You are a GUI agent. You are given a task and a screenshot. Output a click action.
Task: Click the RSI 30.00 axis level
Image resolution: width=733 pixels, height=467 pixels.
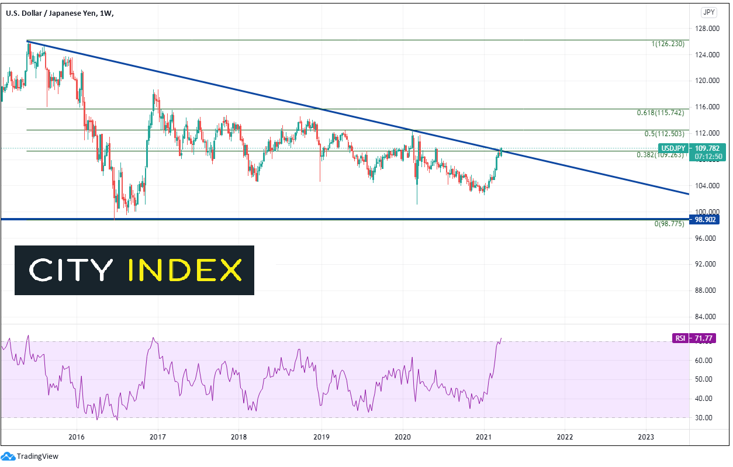pyautogui.click(x=710, y=418)
